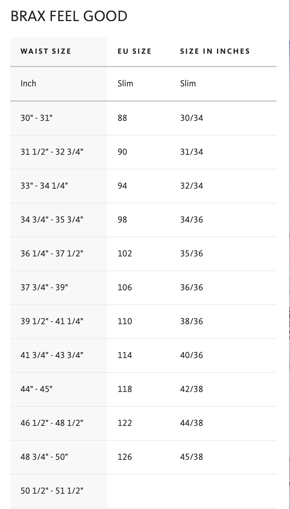290x509 pixels.
Task: Select the 30" - 31" waist row
Action: 36,118
